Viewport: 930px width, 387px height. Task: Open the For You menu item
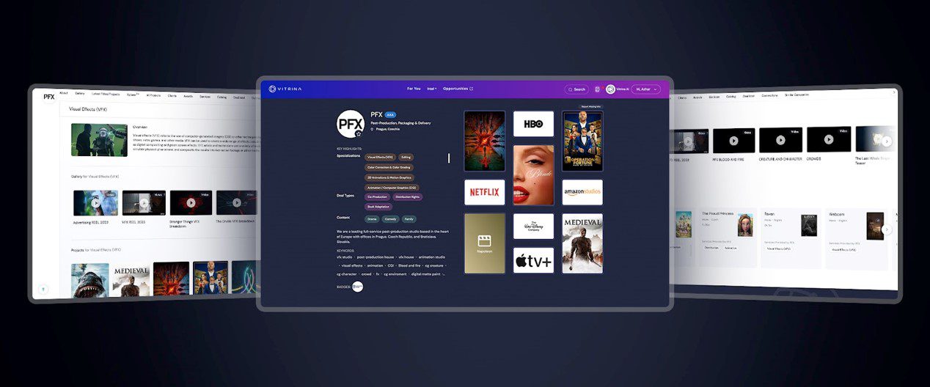(x=414, y=89)
